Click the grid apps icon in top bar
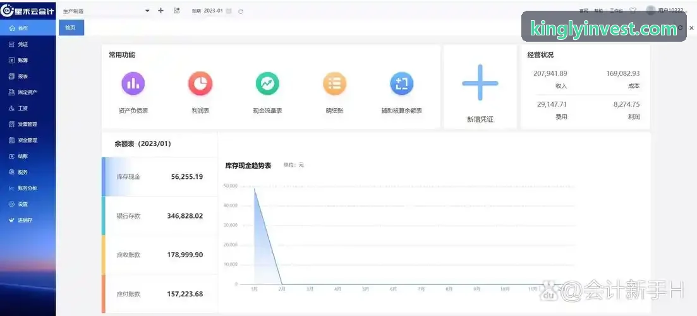Image resolution: width=697 pixels, height=316 pixels. point(176,11)
